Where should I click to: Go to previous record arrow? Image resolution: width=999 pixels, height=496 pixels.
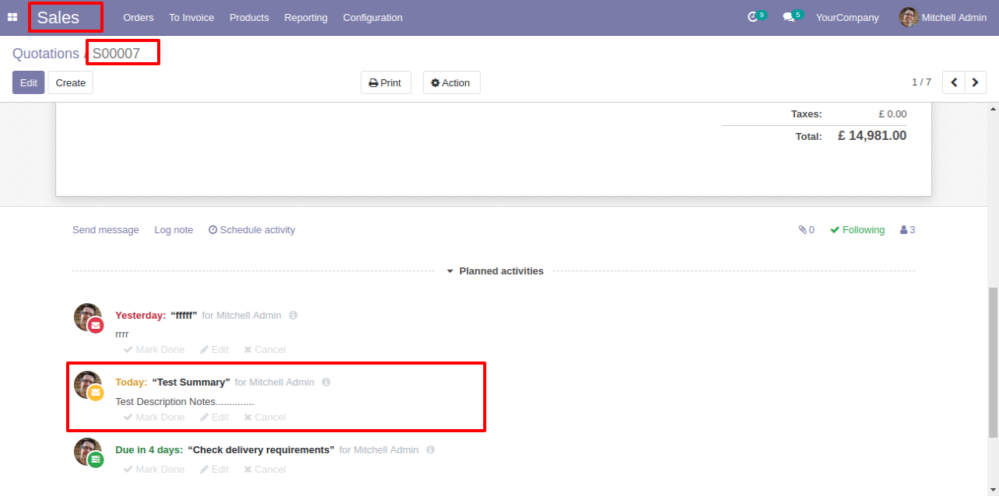tap(954, 82)
